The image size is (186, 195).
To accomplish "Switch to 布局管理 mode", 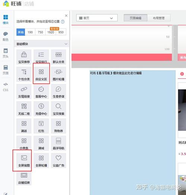I will (x=159, y=18).
